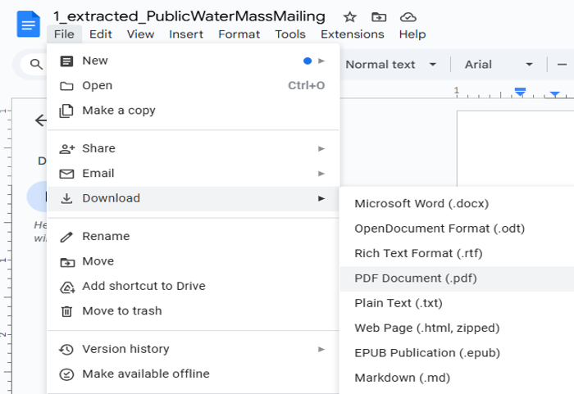Choose Move in the File menu

[194, 261]
